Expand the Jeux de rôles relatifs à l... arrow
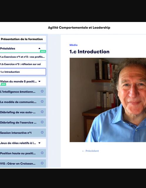Image resolution: width=146 pixels, height=188 pixels. [x=39, y=143]
